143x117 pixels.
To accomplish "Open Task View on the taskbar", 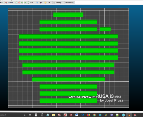I will 30,115.
